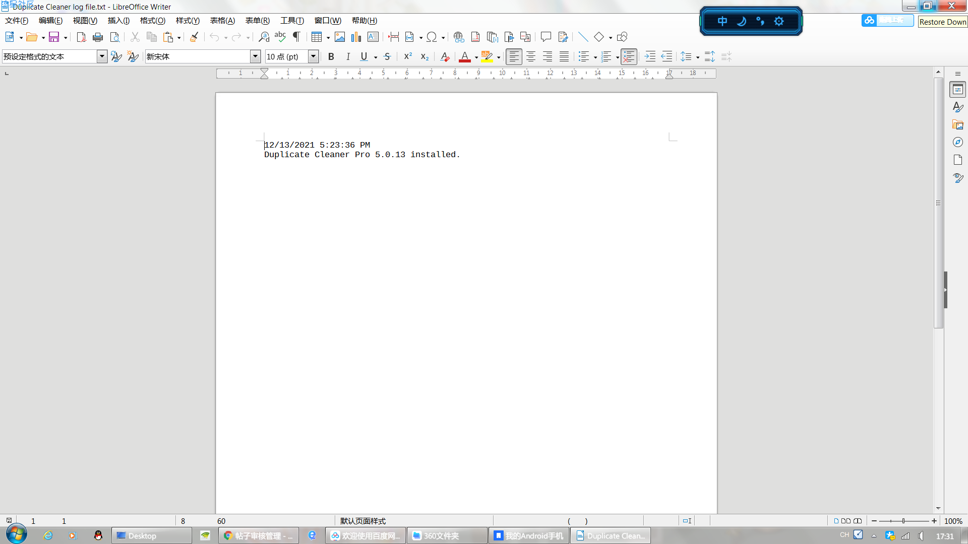
Task: Apply the yellow highlighting color swatch
Action: coord(487,56)
